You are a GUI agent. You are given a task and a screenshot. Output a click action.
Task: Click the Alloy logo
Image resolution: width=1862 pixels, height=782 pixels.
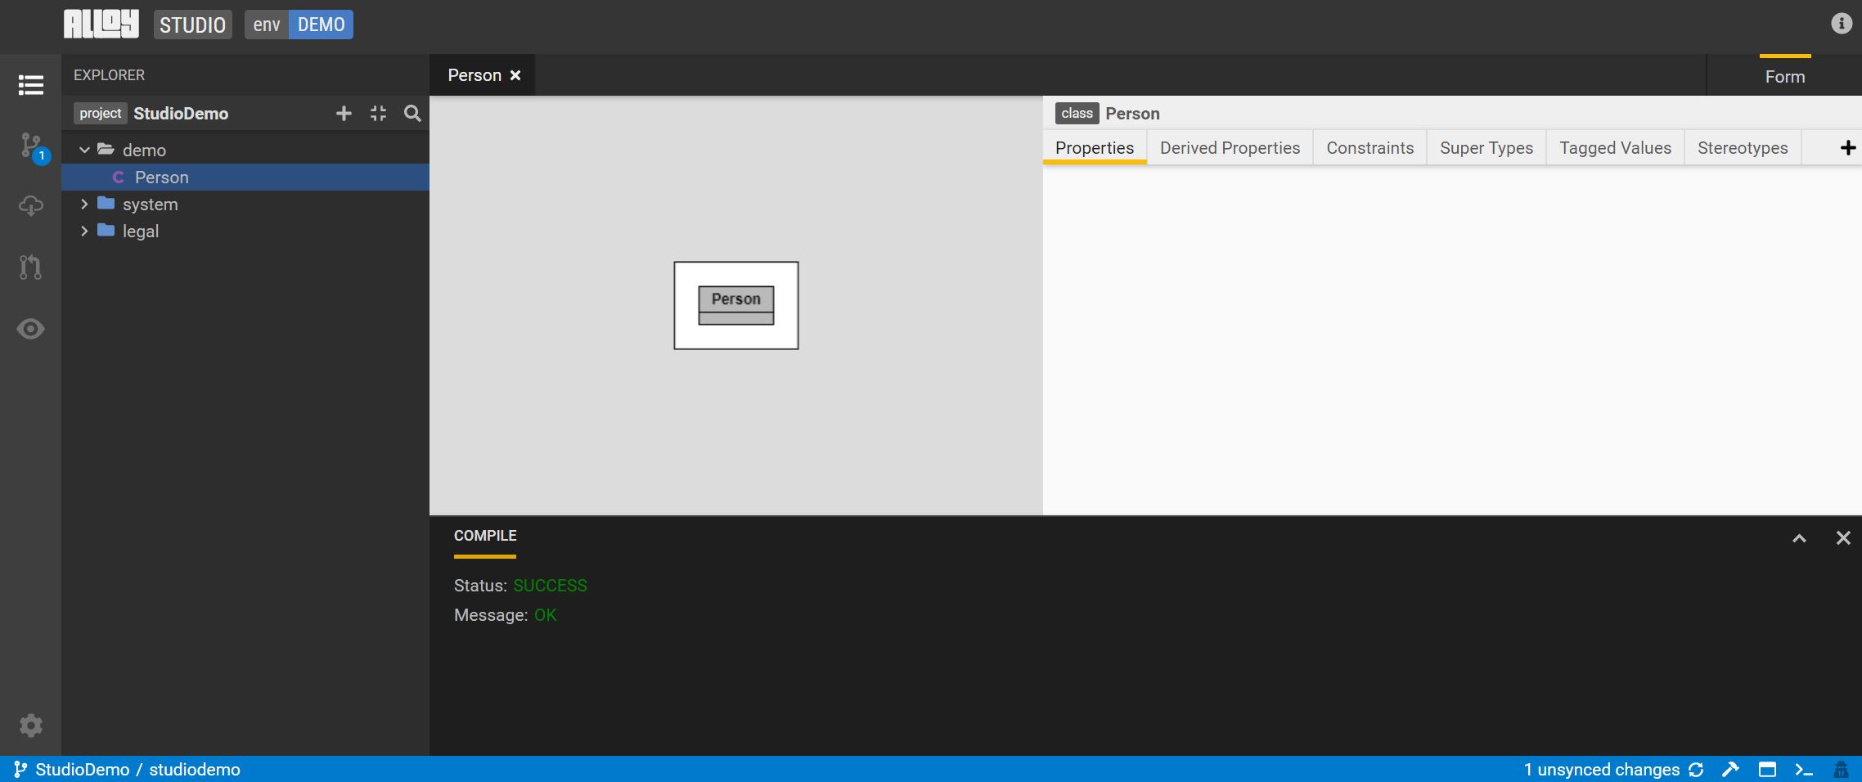tap(101, 24)
